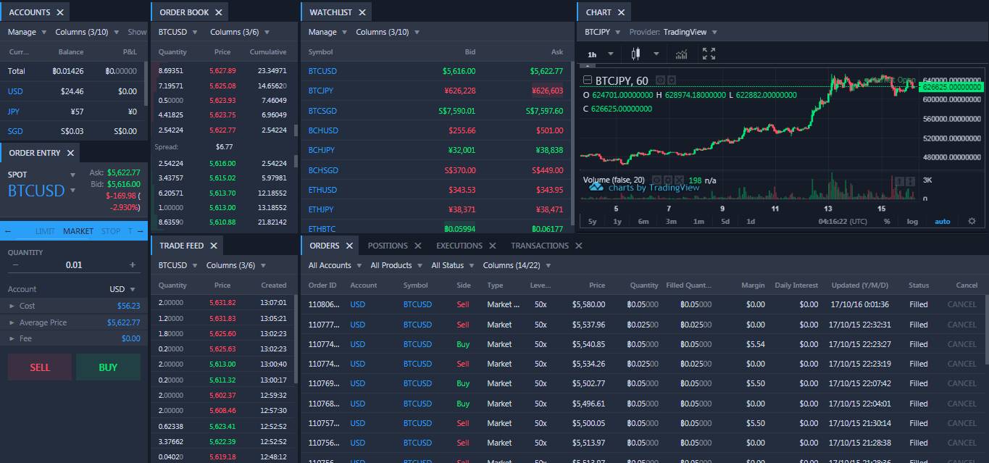This screenshot has width=989, height=463.
Task: Click the quantity field showing 0.01
Action: click(74, 265)
